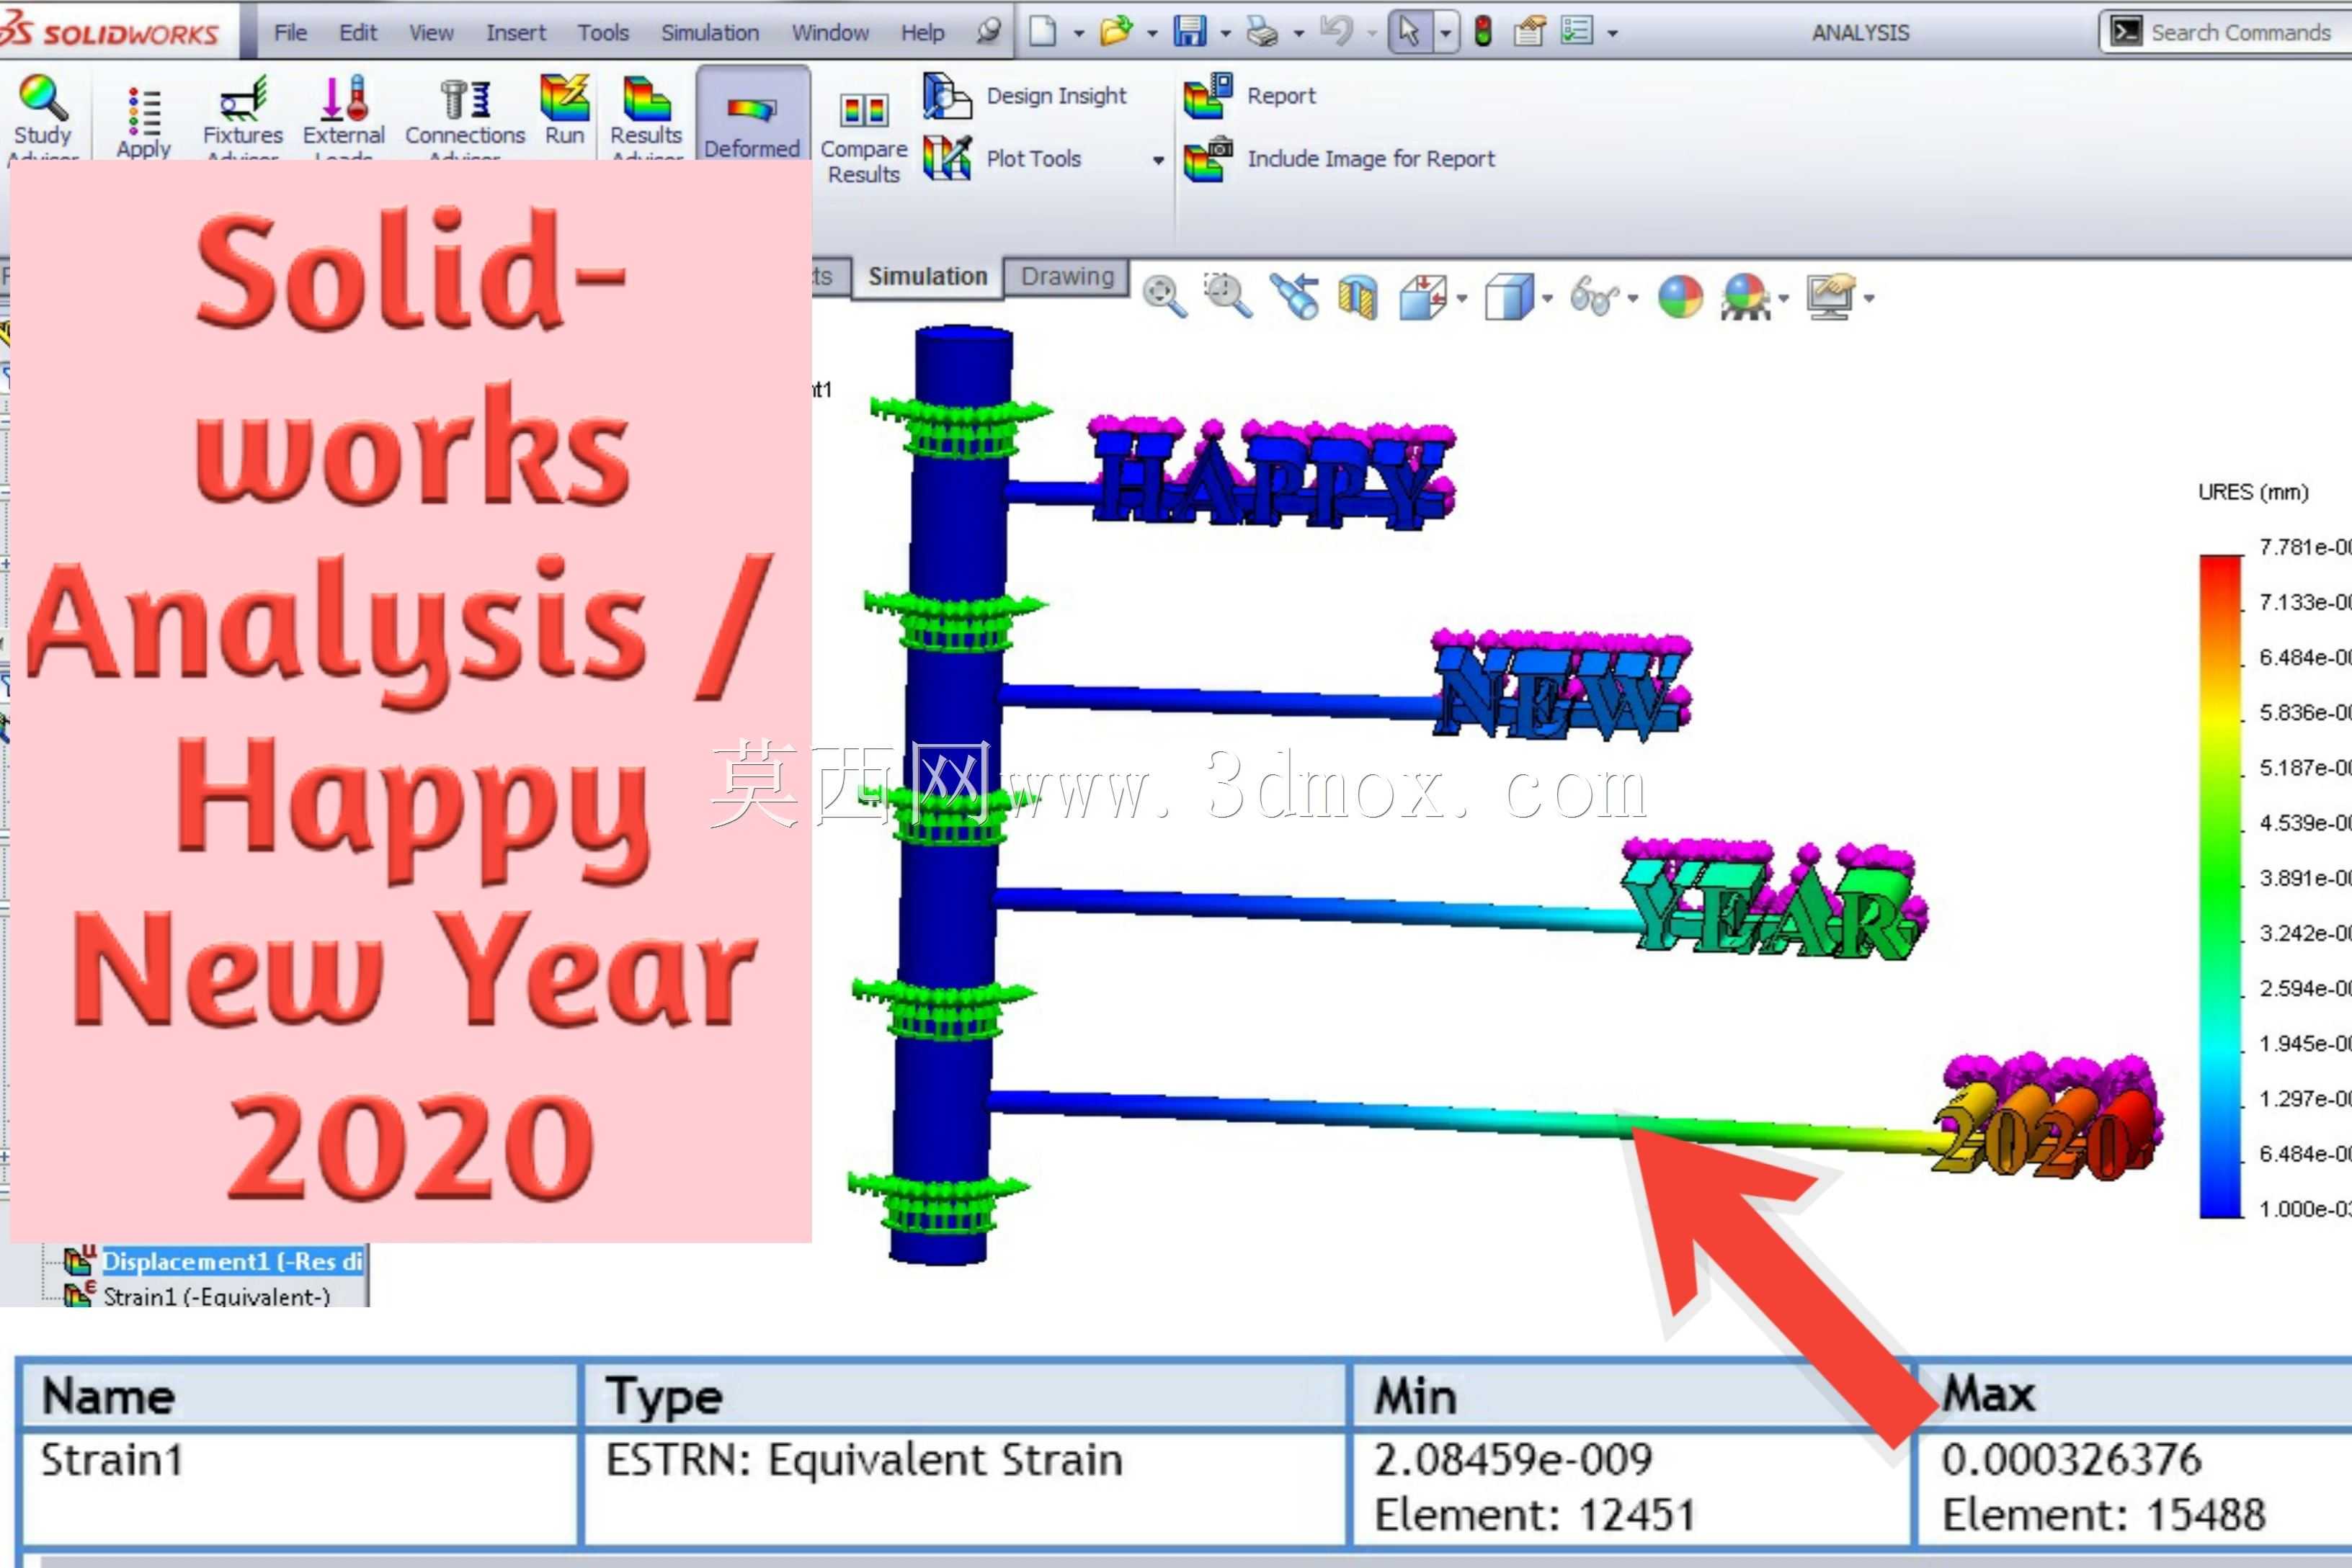Switch to the Simulation tab
Screen dimensions: 2352x1568
point(927,277)
